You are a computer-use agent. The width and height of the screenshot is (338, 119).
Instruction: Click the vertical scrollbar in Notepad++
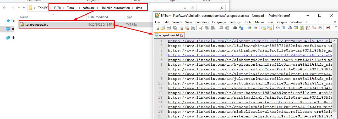click(x=335, y=78)
